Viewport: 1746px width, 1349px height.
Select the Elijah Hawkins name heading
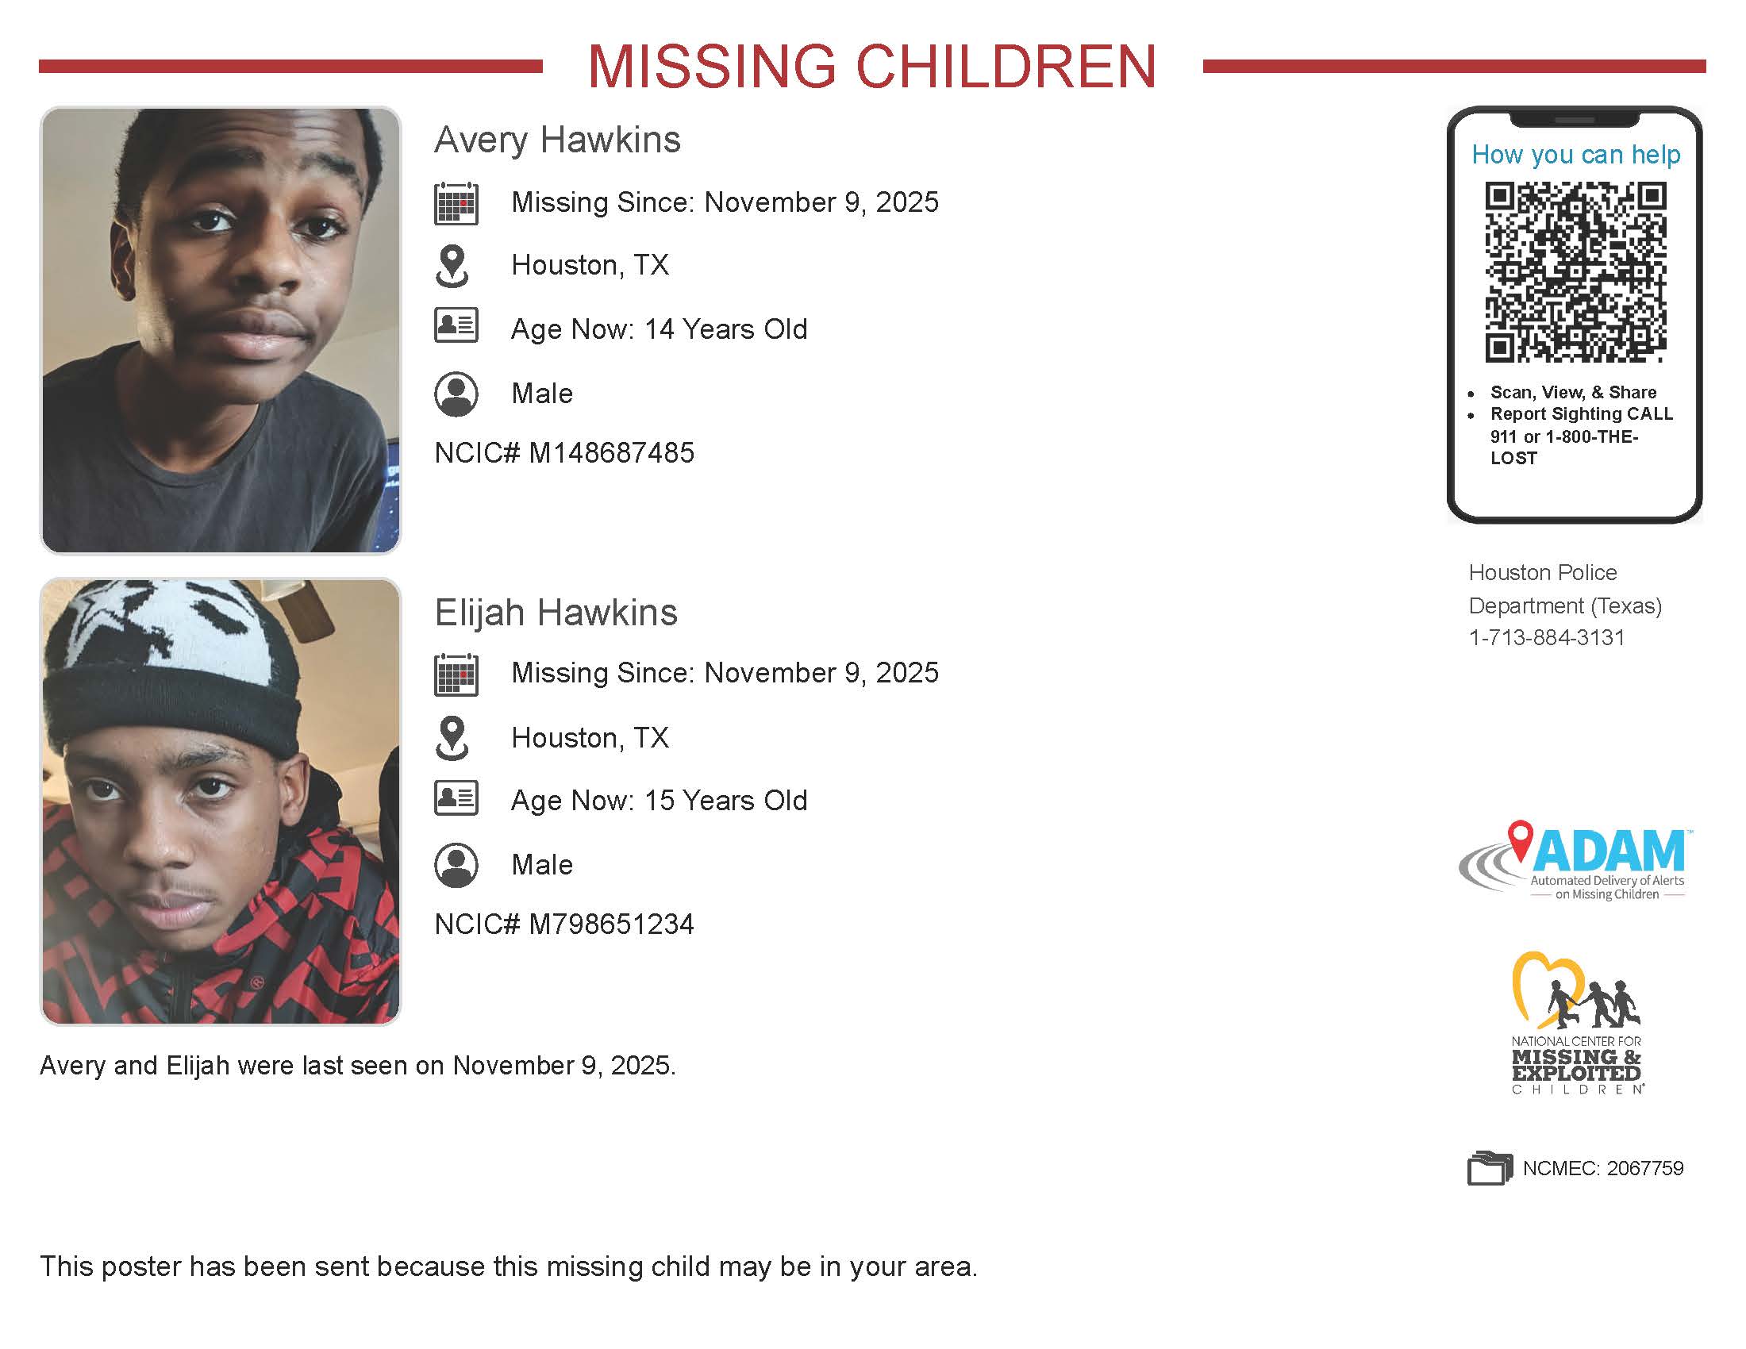(x=556, y=613)
